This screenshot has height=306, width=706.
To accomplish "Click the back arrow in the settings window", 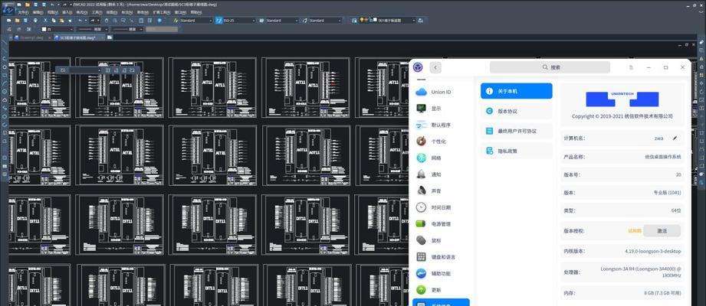I will (435, 67).
